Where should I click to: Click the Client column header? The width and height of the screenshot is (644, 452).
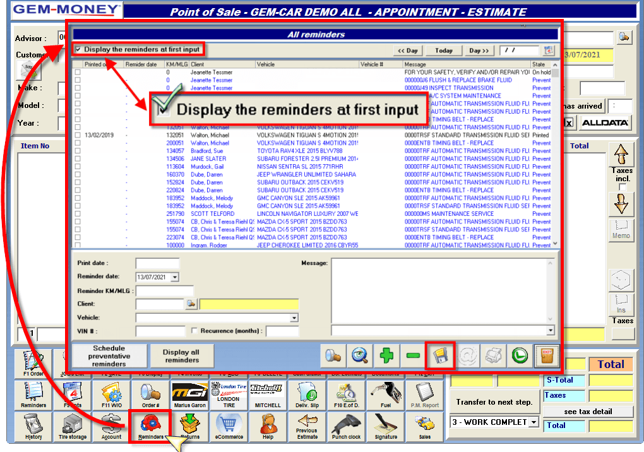(222, 64)
